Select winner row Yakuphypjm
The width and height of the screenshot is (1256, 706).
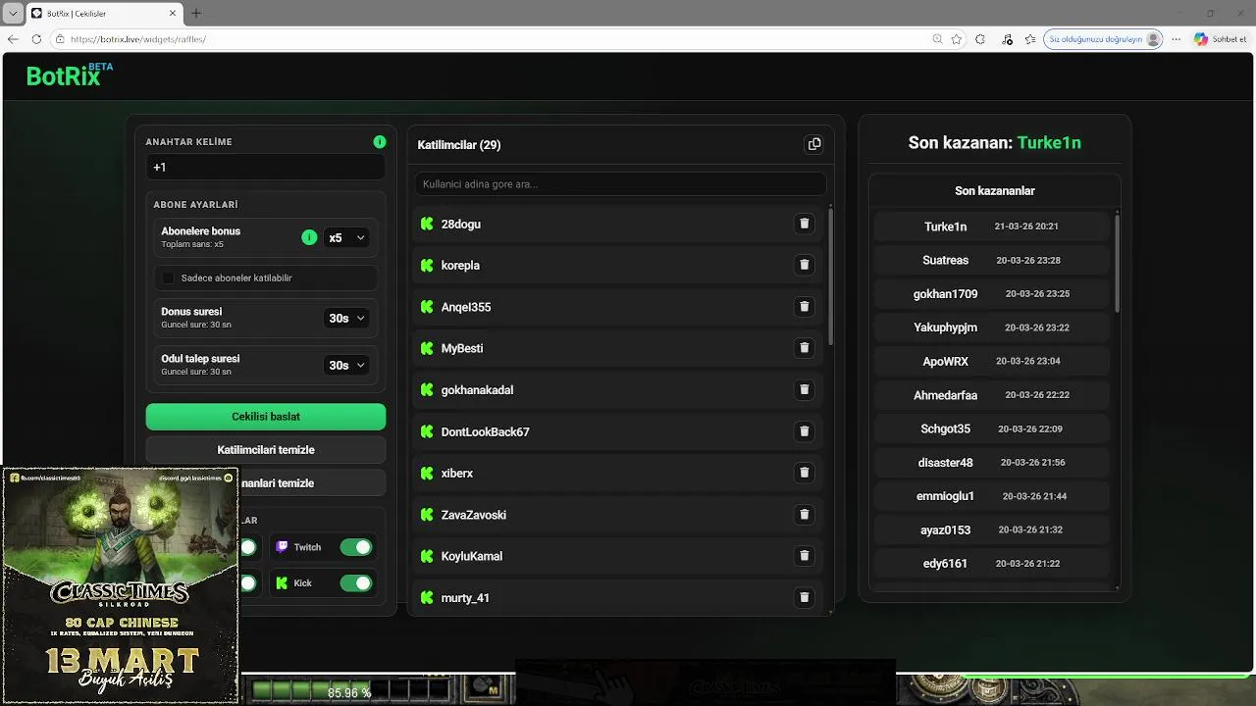(992, 328)
